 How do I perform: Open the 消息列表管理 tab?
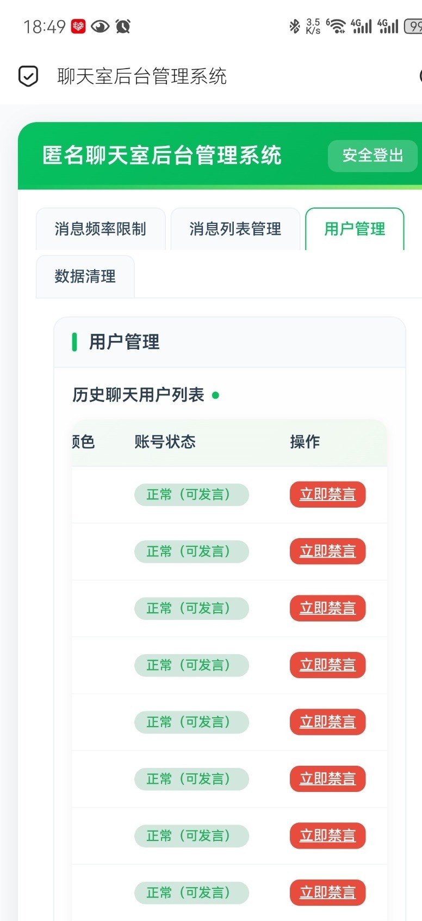coord(235,229)
